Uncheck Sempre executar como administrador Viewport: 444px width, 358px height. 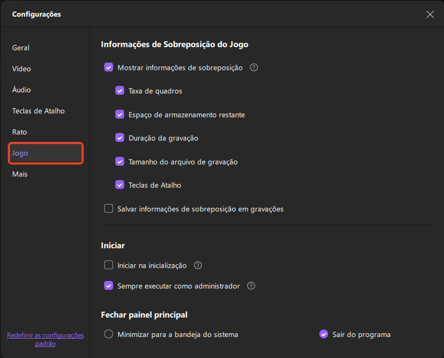coord(109,286)
